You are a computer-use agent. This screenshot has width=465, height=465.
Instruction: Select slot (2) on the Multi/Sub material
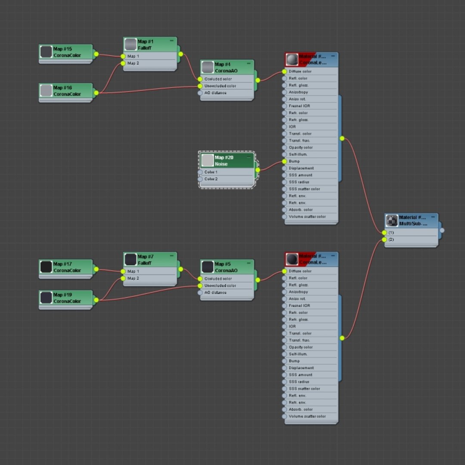coord(411,240)
